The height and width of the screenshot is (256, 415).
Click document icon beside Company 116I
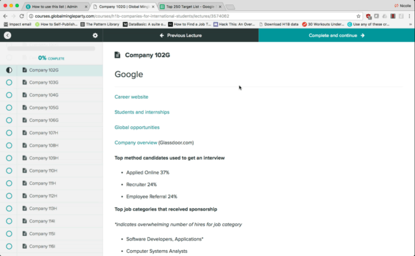[25, 246]
